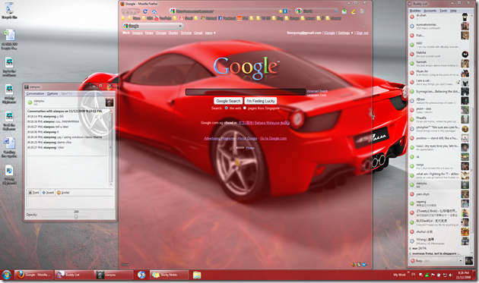Select buddy 'Huan Jin' in Buddy List
The width and height of the screenshot is (479, 283).
click(439, 73)
